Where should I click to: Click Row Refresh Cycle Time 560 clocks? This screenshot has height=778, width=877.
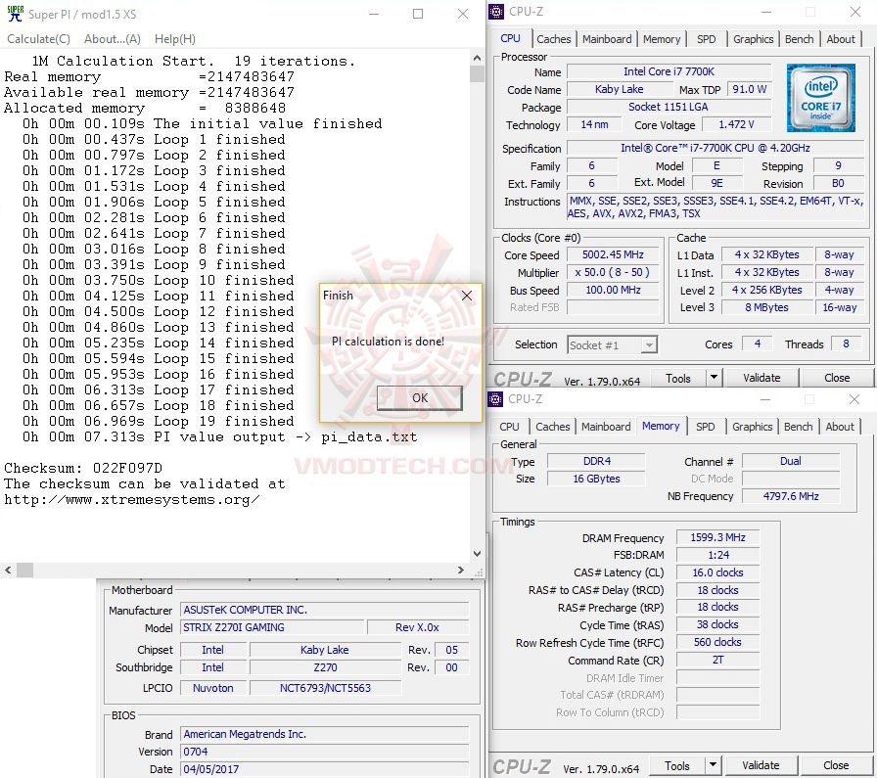(x=717, y=642)
